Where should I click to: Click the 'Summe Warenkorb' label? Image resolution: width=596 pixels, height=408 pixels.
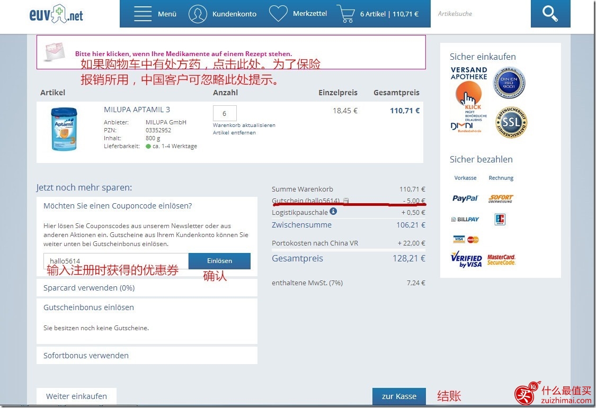tap(302, 189)
